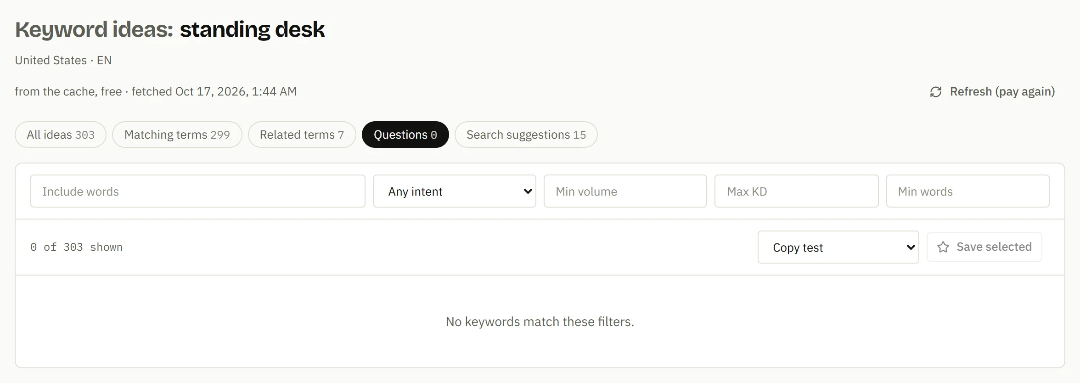This screenshot has height=383, width=1080.
Task: Click into the Min volume field
Action: coord(625,191)
